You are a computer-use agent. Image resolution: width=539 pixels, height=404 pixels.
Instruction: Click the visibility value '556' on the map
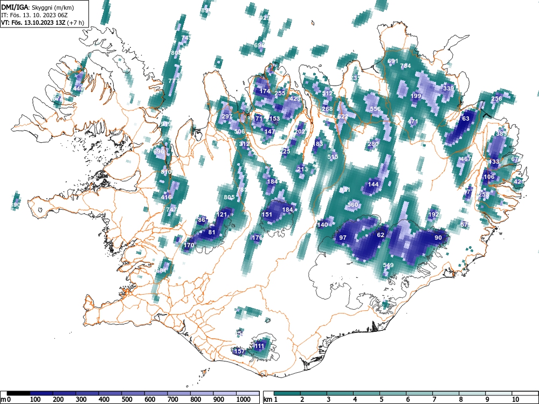[375, 109]
